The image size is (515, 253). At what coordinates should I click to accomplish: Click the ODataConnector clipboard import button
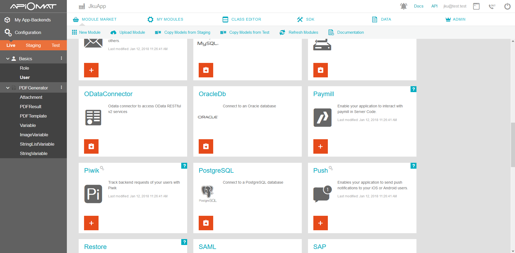(x=91, y=146)
